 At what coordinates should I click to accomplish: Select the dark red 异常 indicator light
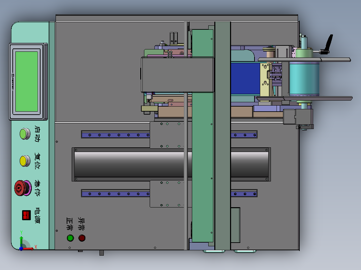coord(82,238)
